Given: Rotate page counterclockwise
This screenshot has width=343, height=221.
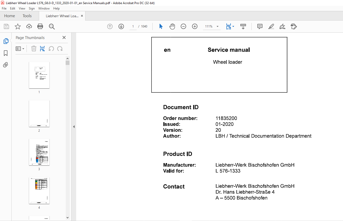Looking at the screenshot, I should tap(51, 49).
